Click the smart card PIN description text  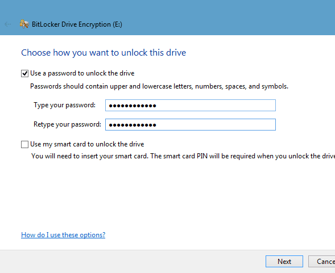pyautogui.click(x=183, y=156)
